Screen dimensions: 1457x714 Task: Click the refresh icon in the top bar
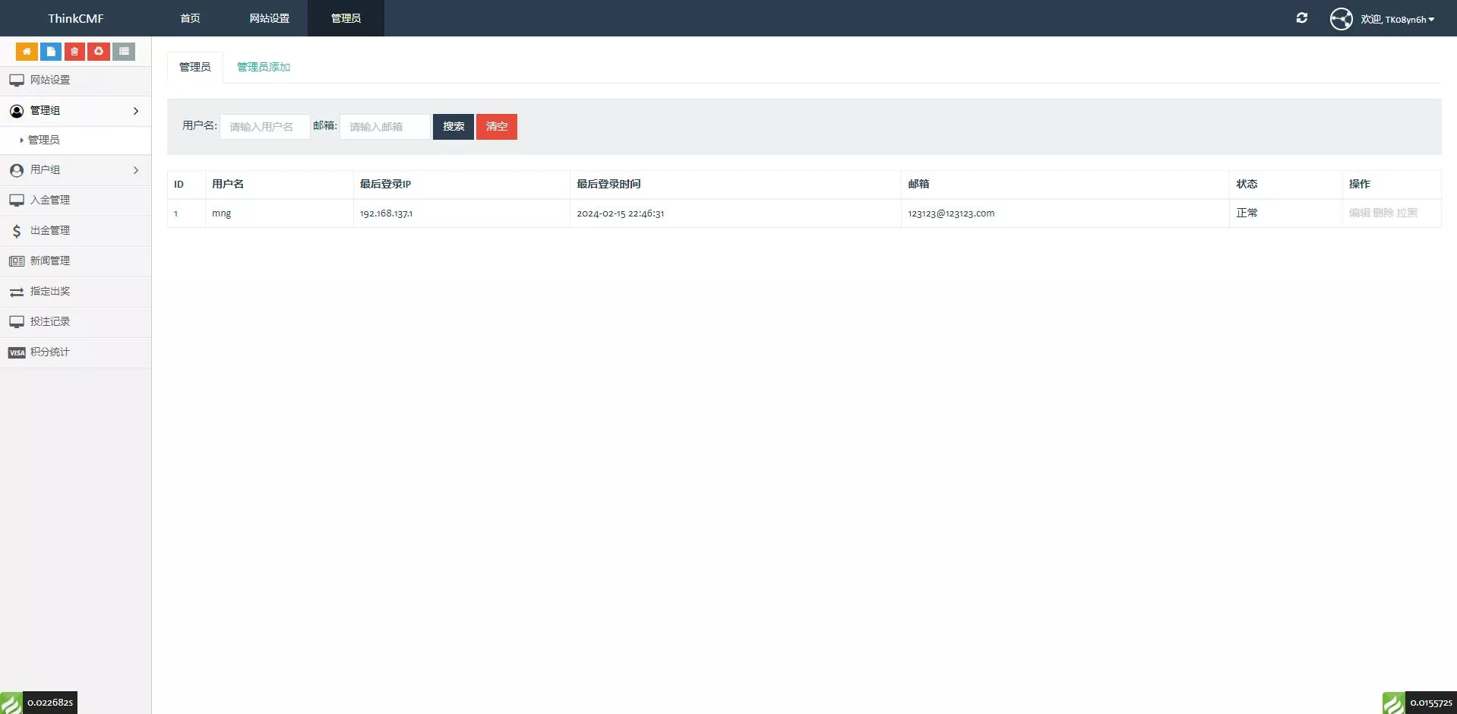(x=1301, y=18)
